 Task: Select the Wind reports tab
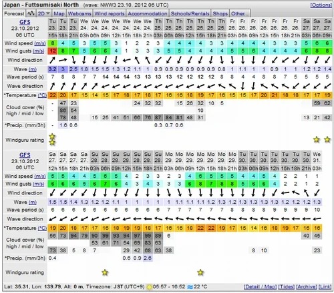point(110,13)
